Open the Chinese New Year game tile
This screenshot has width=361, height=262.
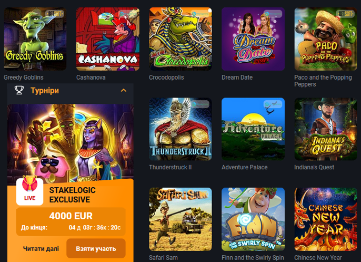pos(326,219)
